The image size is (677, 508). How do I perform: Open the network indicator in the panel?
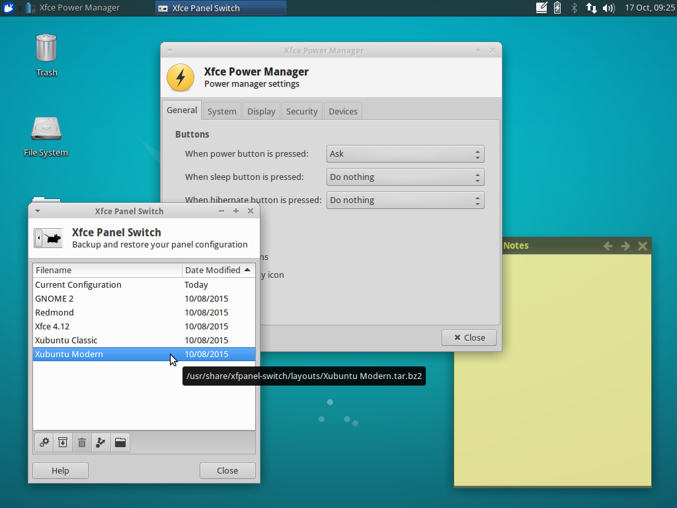[x=590, y=8]
